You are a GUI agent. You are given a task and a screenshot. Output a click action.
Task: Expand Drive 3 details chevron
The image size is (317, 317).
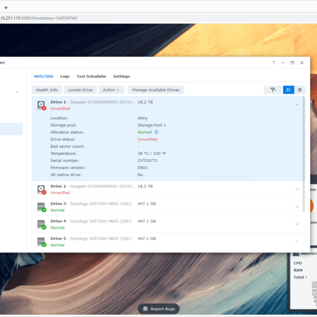tap(297, 206)
